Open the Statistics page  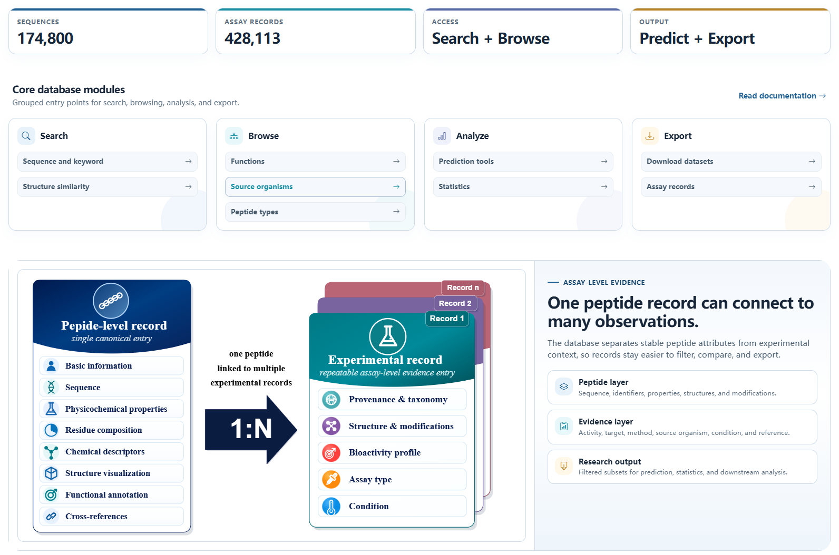click(523, 187)
